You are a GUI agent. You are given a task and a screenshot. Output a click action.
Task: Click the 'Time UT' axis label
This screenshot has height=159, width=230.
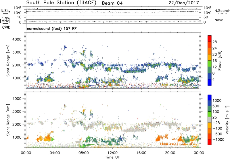[112, 157]
